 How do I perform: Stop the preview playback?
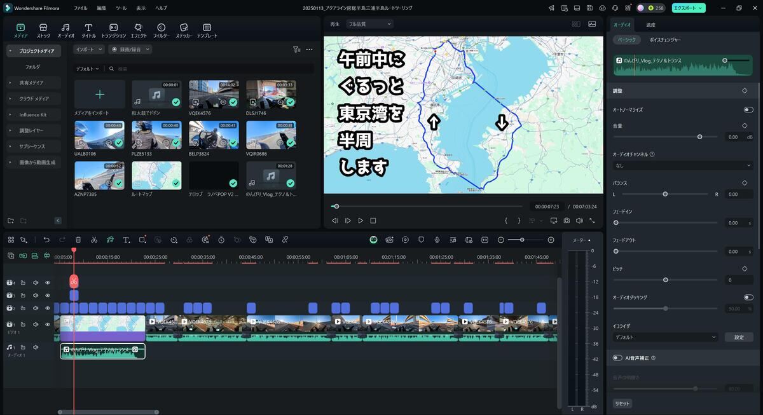click(373, 221)
